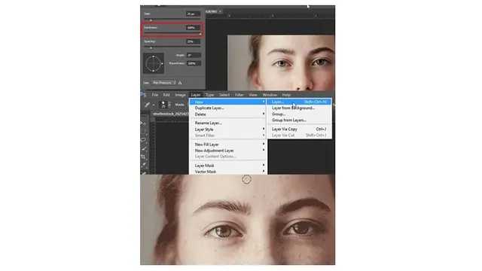
Task: Choose Group from Layers in submenu
Action: point(299,120)
